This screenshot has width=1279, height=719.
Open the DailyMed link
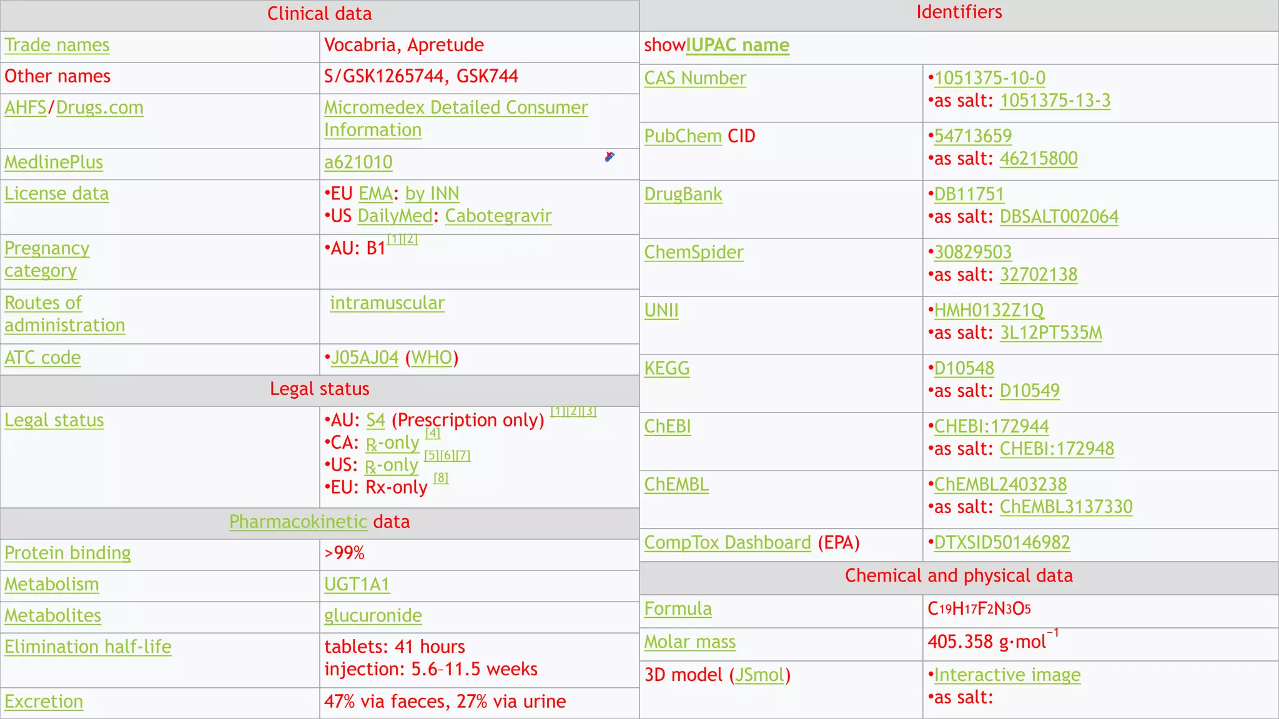pyautogui.click(x=395, y=216)
